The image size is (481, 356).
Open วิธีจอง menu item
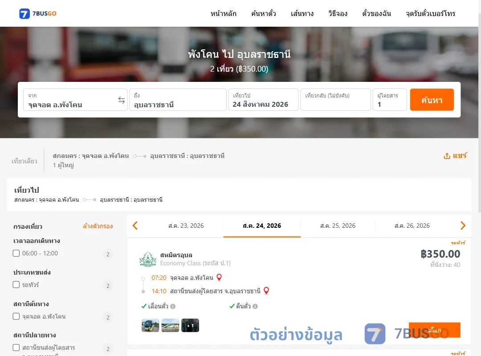click(x=338, y=13)
